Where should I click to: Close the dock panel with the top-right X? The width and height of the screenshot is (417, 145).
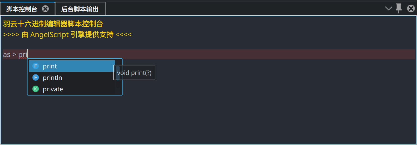[411, 9]
